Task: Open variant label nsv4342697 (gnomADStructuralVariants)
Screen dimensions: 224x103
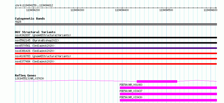Action: (x=43, y=35)
